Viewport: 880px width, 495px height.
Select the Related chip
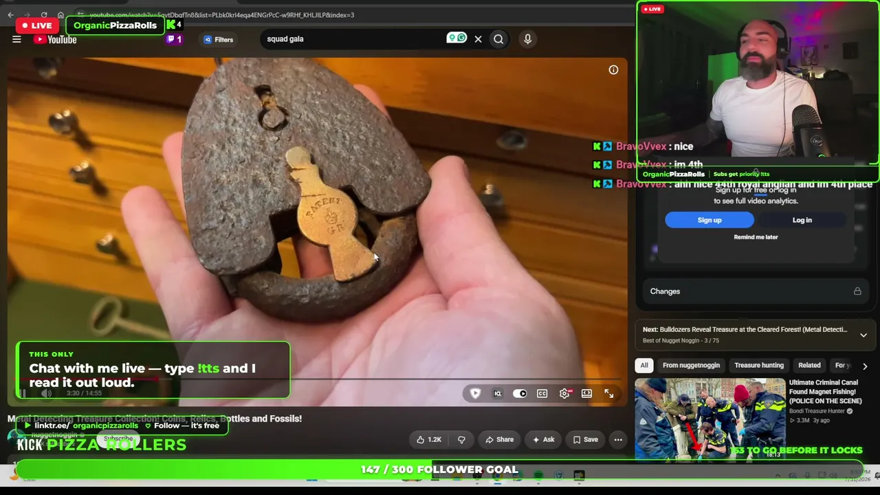(x=809, y=365)
